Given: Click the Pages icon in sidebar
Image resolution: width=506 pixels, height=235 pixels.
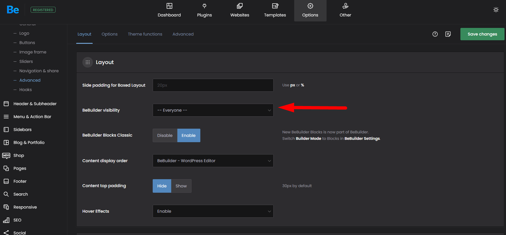Looking at the screenshot, I should pos(6,168).
